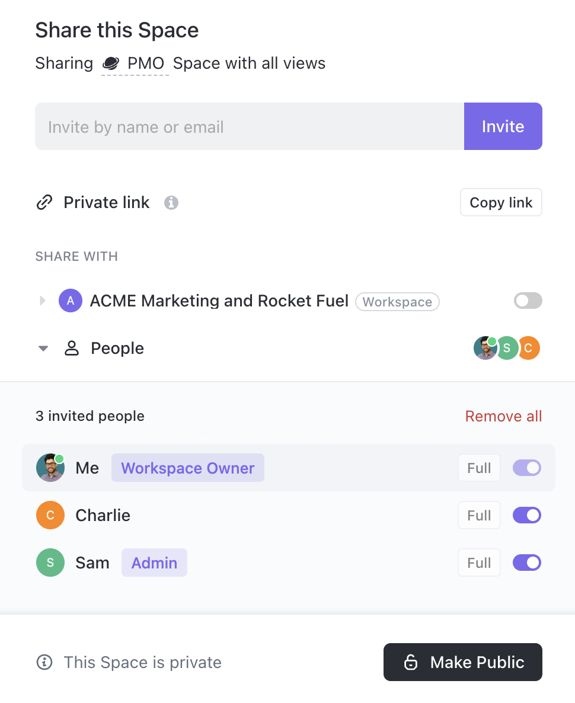This screenshot has height=703, width=575.
Task: Copy the private link
Action: 501,203
